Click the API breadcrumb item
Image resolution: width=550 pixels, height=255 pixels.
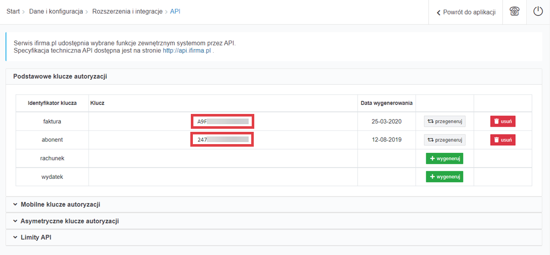tap(175, 12)
